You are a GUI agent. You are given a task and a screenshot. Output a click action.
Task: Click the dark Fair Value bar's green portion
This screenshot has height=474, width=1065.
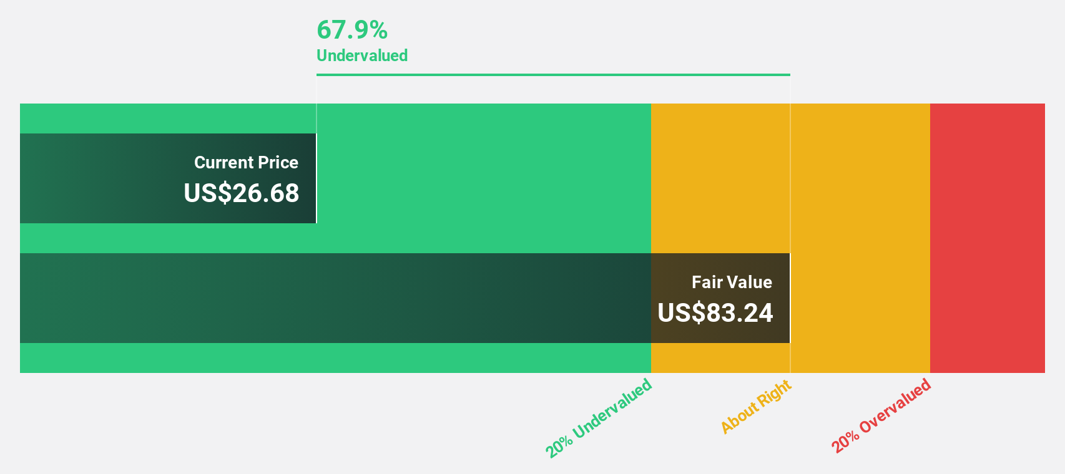pos(335,298)
